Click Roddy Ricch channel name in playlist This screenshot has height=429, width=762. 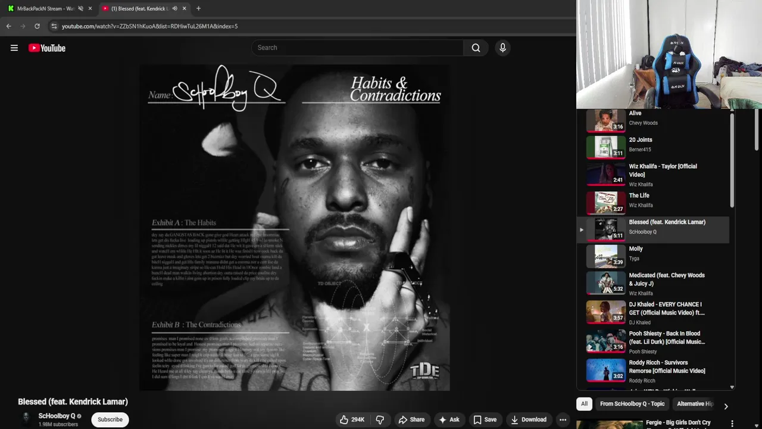click(x=642, y=381)
